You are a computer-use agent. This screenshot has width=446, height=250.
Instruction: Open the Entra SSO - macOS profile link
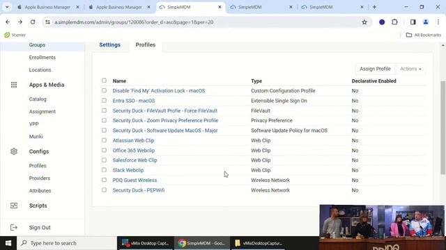pos(134,101)
